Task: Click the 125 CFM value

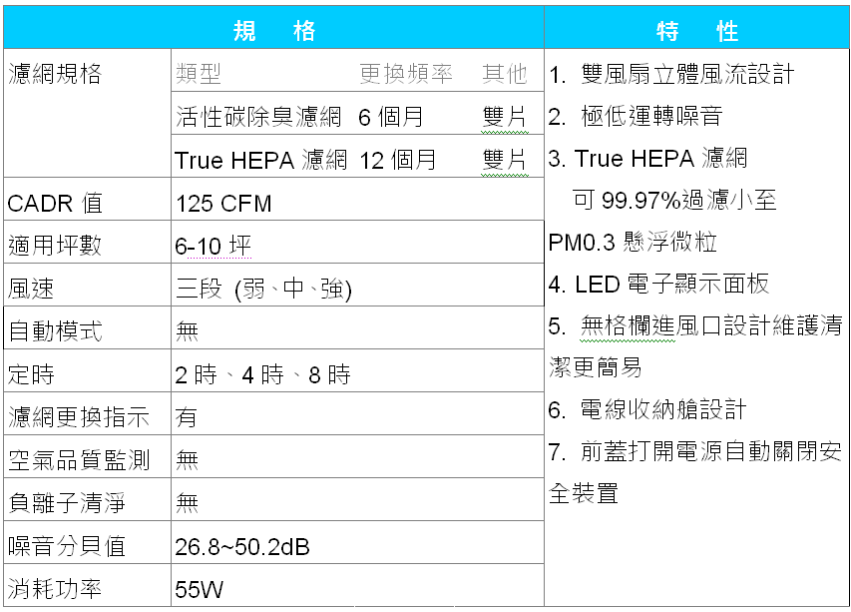Action: (223, 204)
